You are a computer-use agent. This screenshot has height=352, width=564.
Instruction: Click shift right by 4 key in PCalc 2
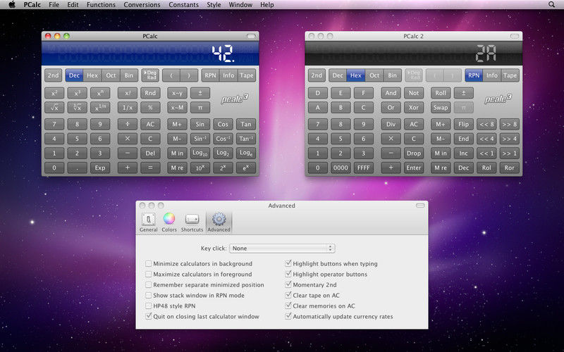coord(509,139)
